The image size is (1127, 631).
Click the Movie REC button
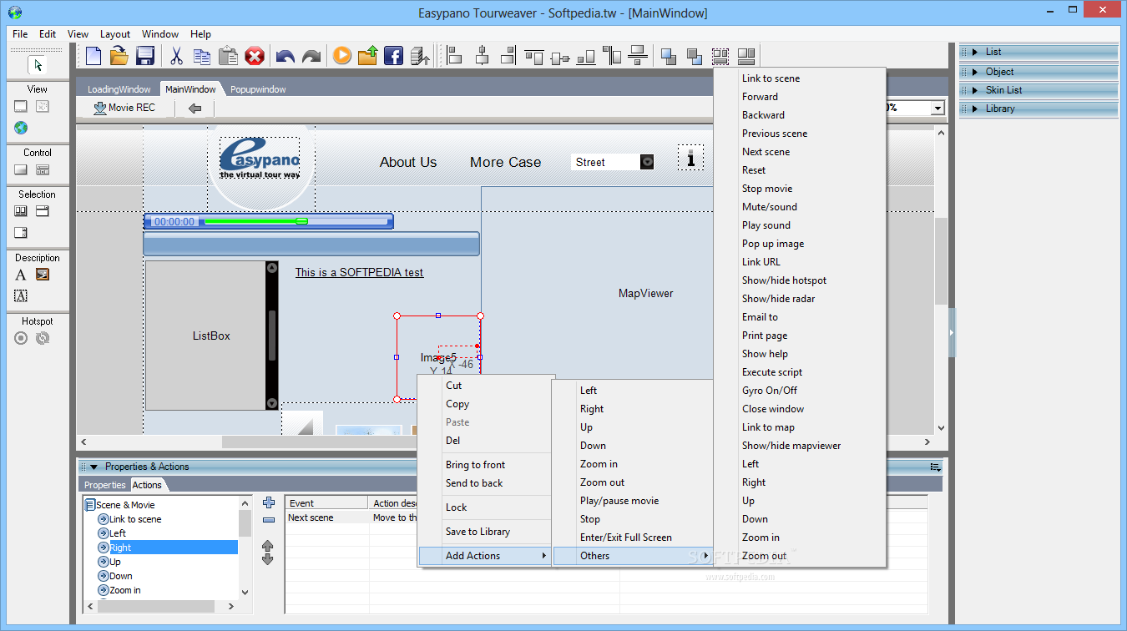pyautogui.click(x=124, y=108)
